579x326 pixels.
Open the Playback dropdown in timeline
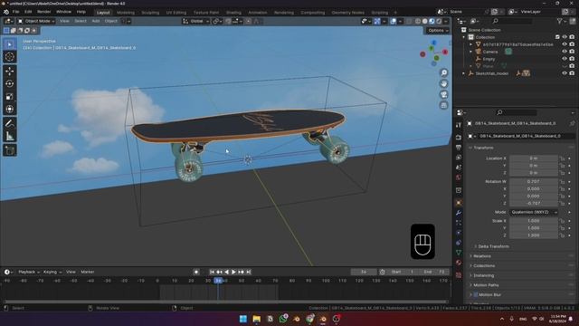click(x=29, y=272)
